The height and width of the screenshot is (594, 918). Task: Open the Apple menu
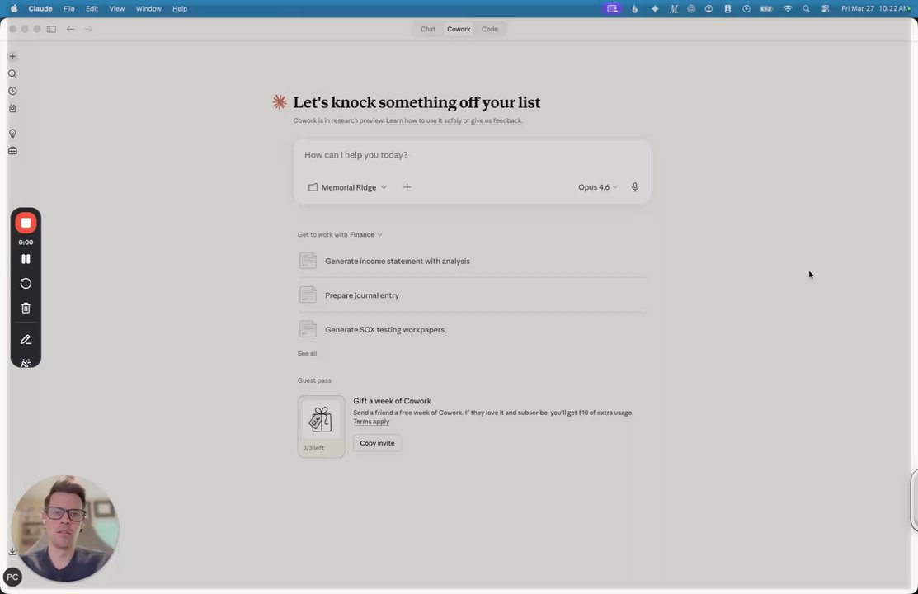point(14,9)
